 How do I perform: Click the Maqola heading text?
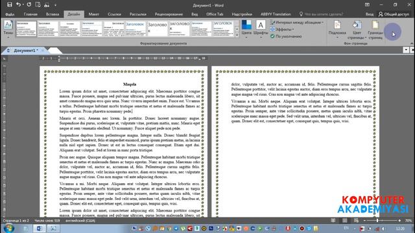(130, 84)
